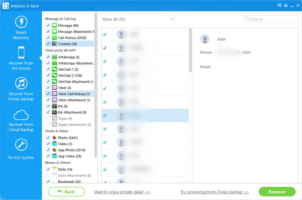The width and height of the screenshot is (302, 200).
Task: Open Recover from iTunes Backup music icon
Action: coord(21,83)
